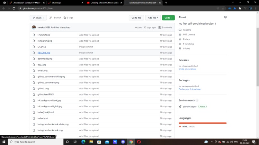This screenshot has height=145, width=259.
Task: Open the 1 branch link
Action: [x=55, y=18]
